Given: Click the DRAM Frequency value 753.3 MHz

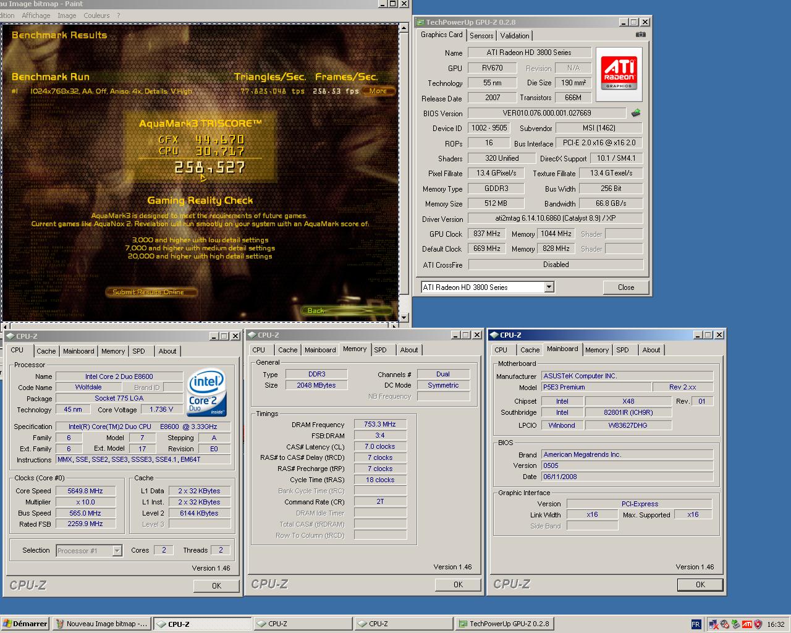Looking at the screenshot, I should point(380,424).
